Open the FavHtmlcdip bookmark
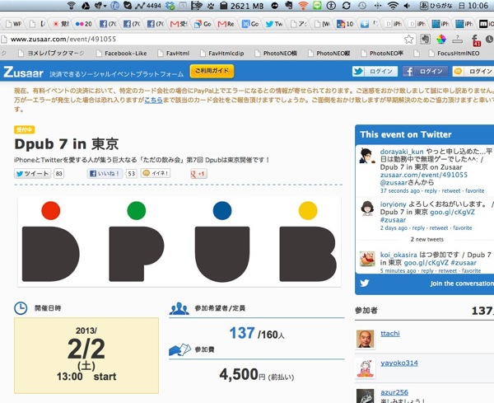The width and height of the screenshot is (494, 403). click(x=222, y=54)
